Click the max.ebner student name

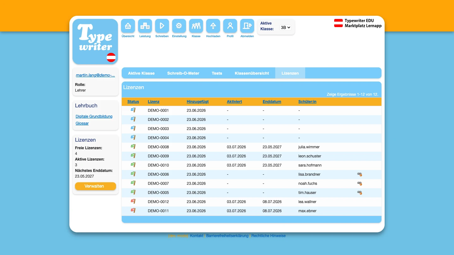(x=307, y=211)
